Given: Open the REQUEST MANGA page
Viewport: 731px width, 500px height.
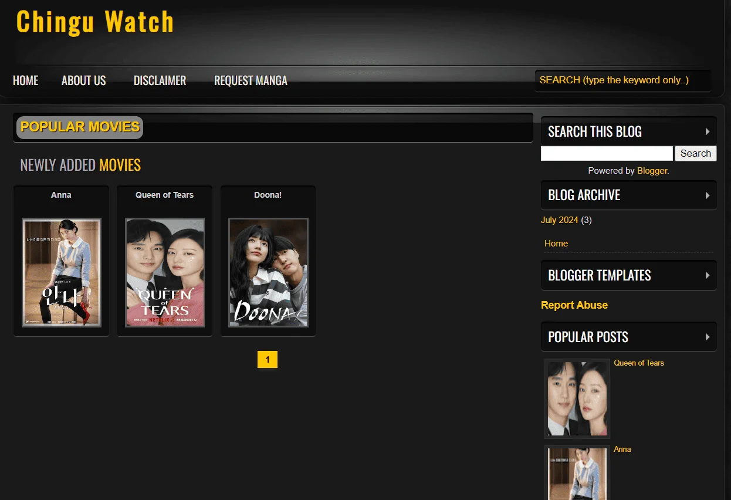Looking at the screenshot, I should (251, 80).
